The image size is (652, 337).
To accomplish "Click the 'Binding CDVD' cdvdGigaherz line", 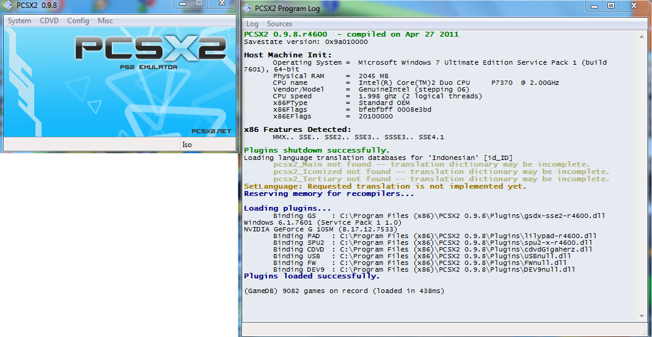I will coord(433,249).
